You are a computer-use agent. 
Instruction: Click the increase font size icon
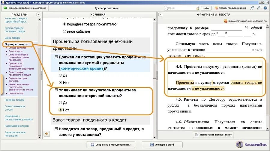point(252,8)
